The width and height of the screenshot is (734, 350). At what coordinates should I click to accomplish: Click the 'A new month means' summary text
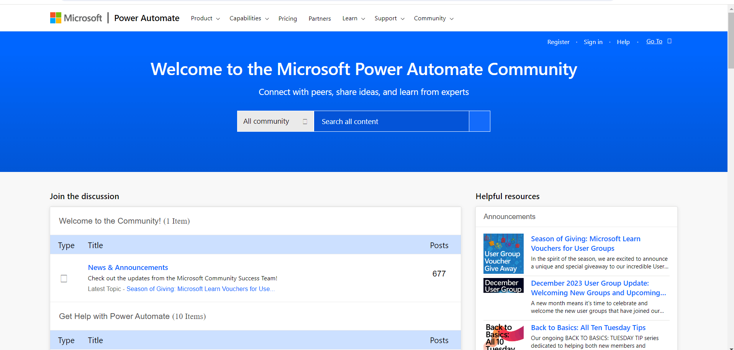(x=597, y=307)
